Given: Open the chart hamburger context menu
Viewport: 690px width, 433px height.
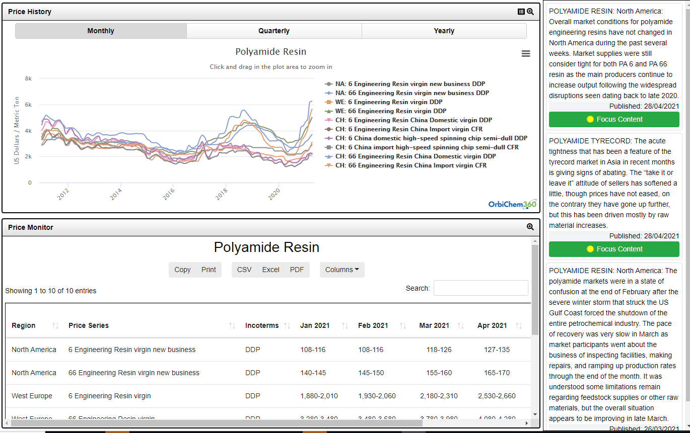Looking at the screenshot, I should [x=526, y=53].
